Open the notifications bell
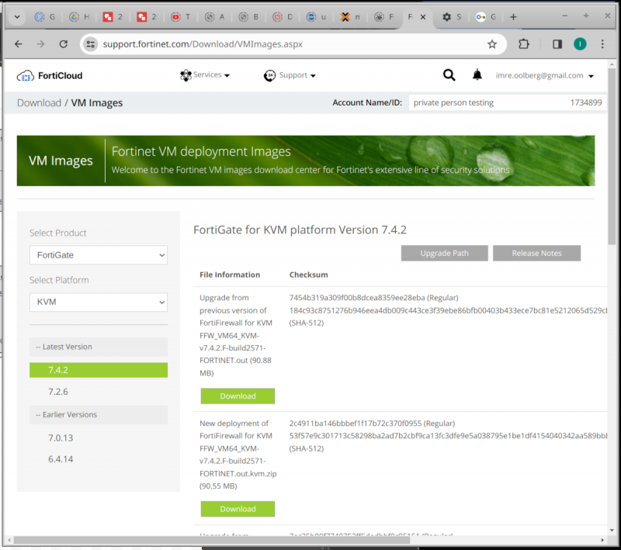This screenshot has width=621, height=550. coord(477,74)
